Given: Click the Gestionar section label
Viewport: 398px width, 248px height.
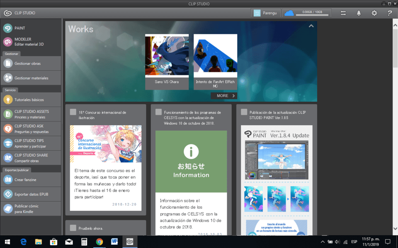Looking at the screenshot, I should [x=12, y=54].
